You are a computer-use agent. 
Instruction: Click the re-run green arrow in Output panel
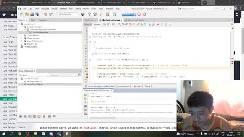pos(85,95)
